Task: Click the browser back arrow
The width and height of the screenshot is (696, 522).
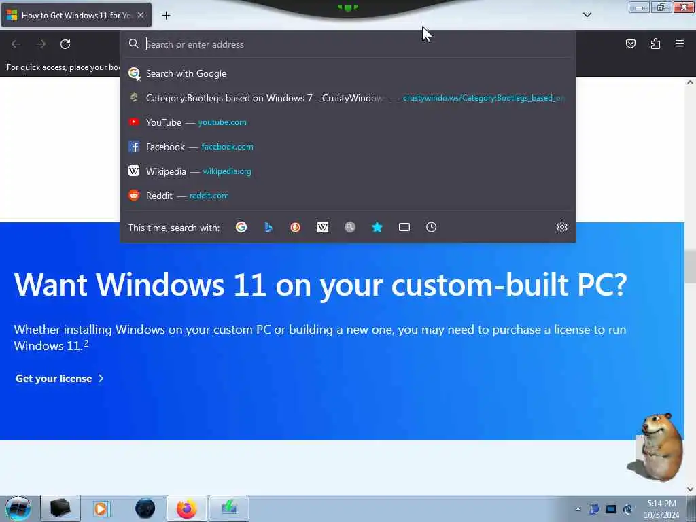Action: (x=16, y=44)
